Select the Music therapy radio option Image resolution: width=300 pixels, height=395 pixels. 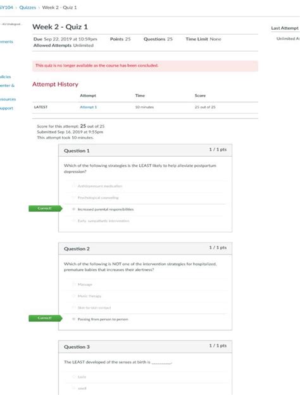73,296
